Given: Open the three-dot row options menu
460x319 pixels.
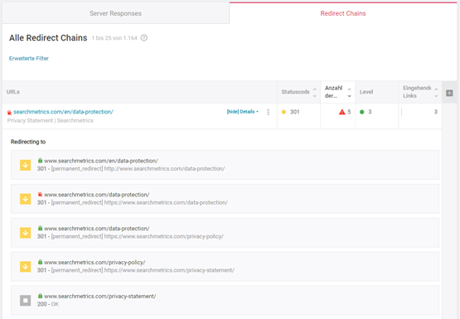Looking at the screenshot, I should pos(269,112).
